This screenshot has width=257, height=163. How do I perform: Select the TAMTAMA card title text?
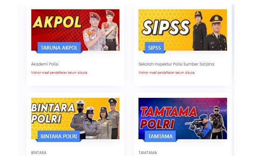(x=148, y=153)
